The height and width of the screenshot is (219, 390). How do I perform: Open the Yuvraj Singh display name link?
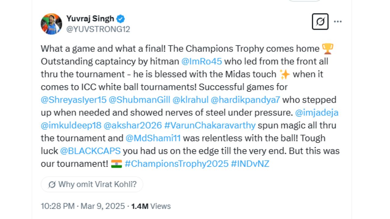click(90, 19)
